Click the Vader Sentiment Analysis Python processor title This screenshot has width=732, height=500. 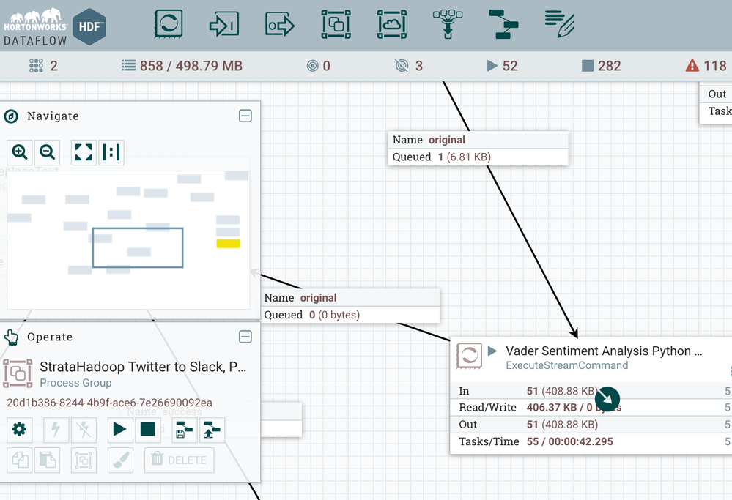coord(604,351)
